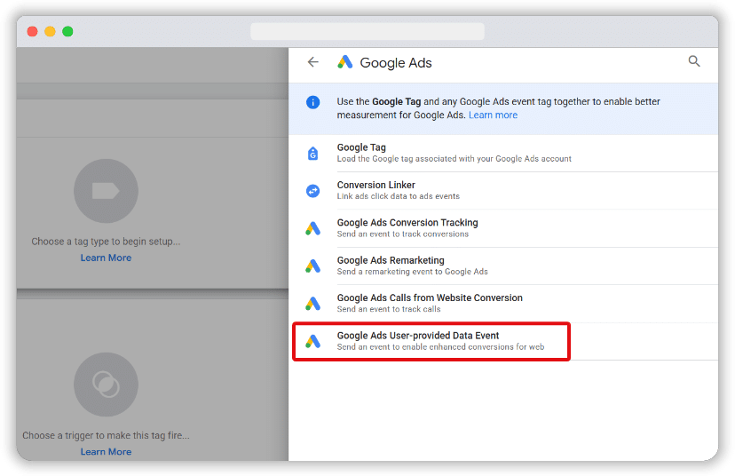This screenshot has width=735, height=476.
Task: Click 'Choose a trigger to make this tag fire...'
Action: [106, 435]
